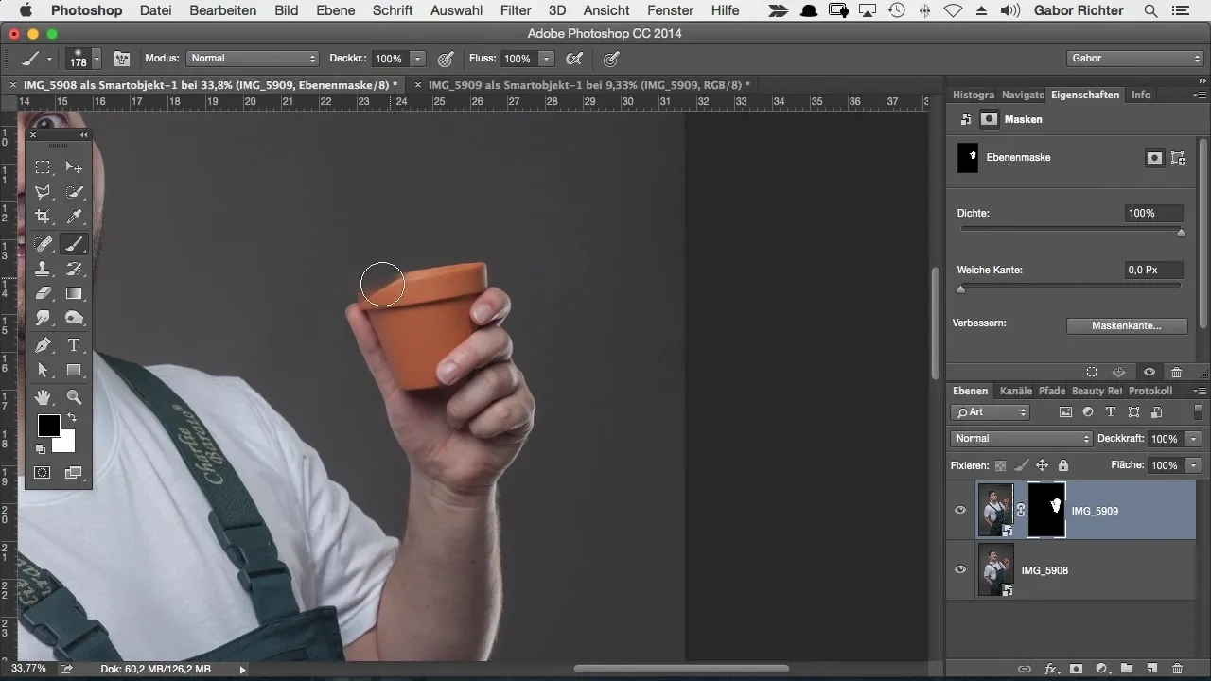Open the tool preset picker arrow
This screenshot has width=1211, height=681.
pyautogui.click(x=47, y=59)
